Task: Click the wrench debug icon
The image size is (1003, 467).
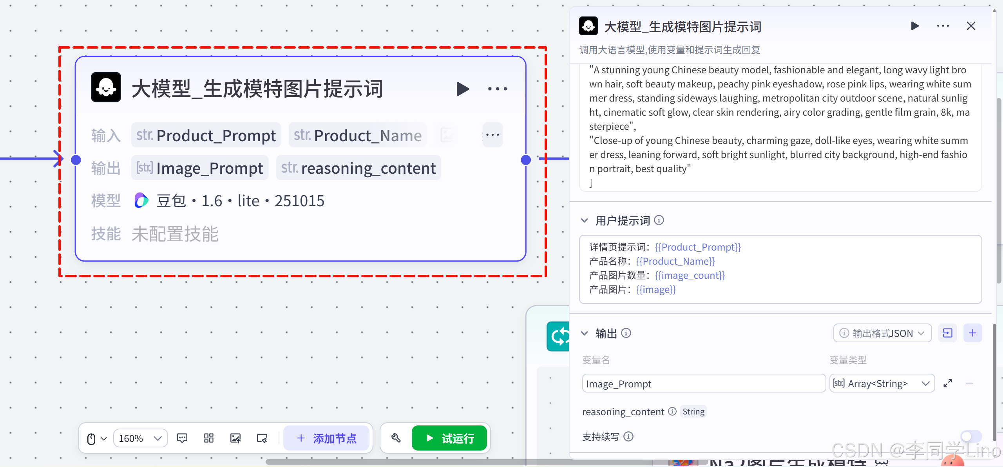Action: (396, 438)
